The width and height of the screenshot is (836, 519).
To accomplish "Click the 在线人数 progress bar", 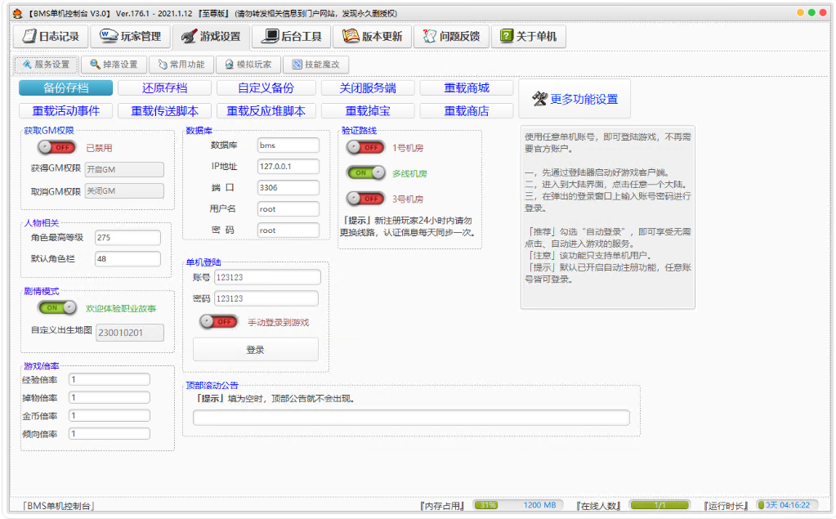I will [659, 505].
